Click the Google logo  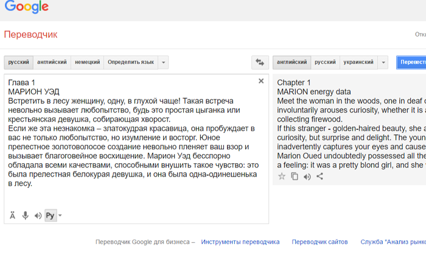tap(27, 7)
